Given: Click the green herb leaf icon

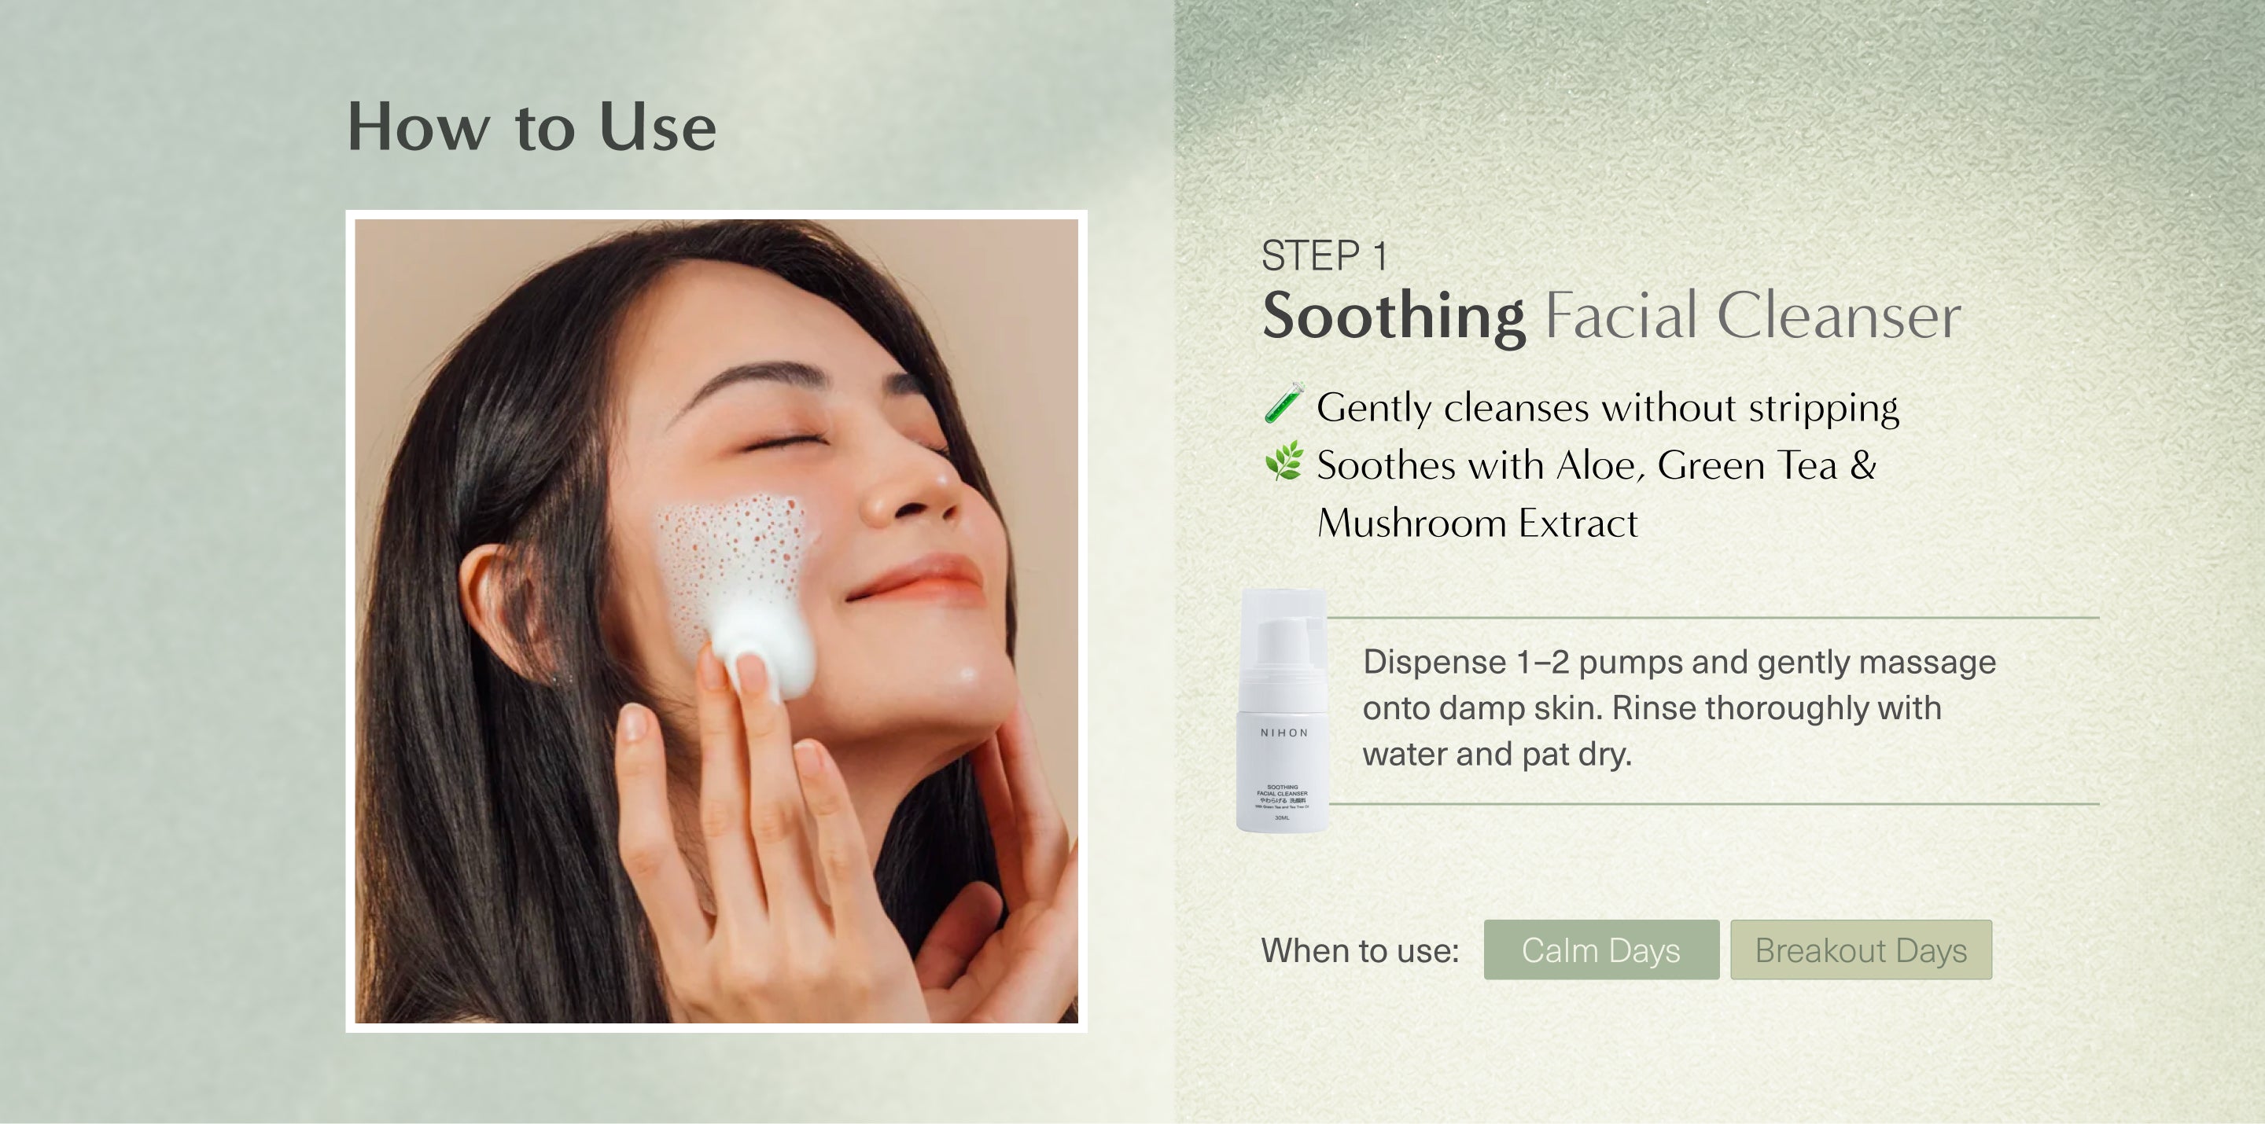Looking at the screenshot, I should tap(1283, 461).
